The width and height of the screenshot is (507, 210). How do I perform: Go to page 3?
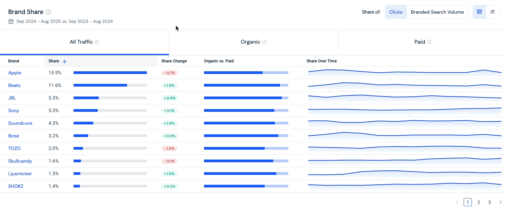[490, 202]
